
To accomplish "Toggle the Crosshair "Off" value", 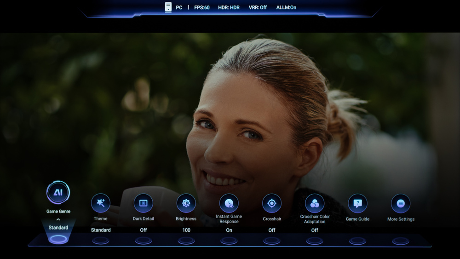I will coord(272,230).
